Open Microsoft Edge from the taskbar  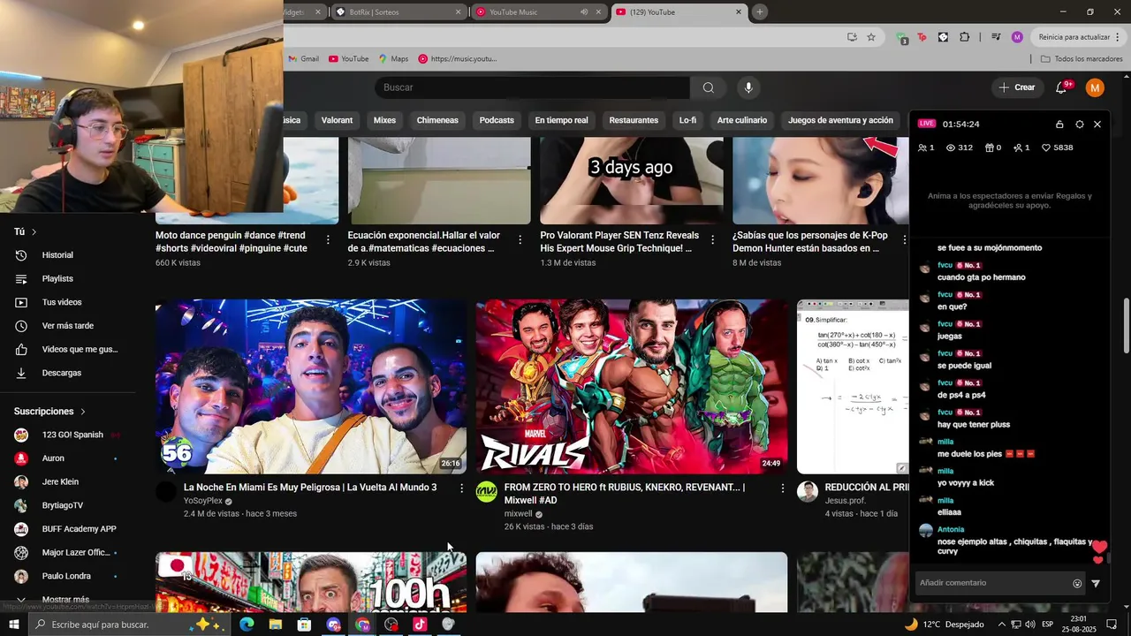(x=247, y=625)
